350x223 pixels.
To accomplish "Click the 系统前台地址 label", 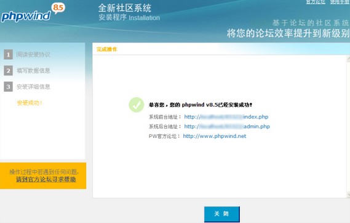I will tap(165, 117).
